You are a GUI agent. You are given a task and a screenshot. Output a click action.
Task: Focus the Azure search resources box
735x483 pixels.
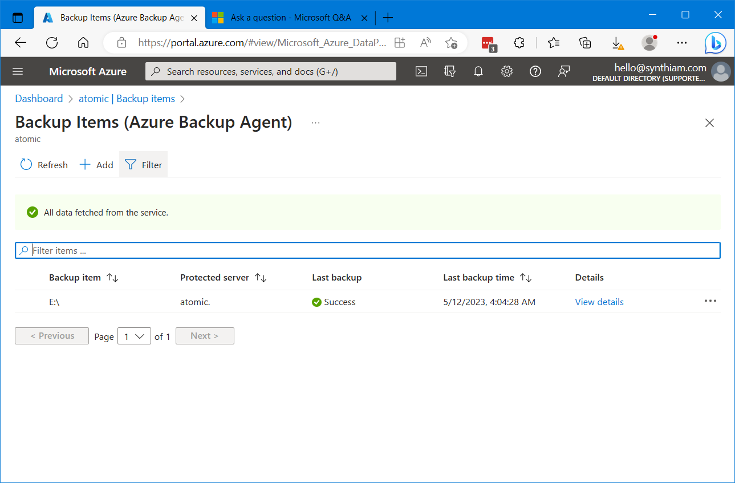click(271, 71)
